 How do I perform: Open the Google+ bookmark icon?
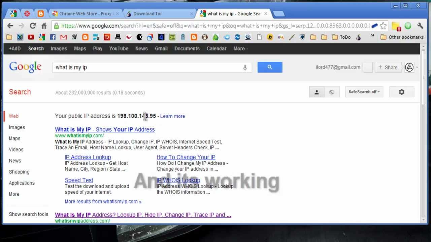(x=42, y=37)
